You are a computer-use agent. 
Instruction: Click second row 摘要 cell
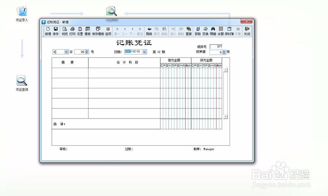(x=70, y=83)
